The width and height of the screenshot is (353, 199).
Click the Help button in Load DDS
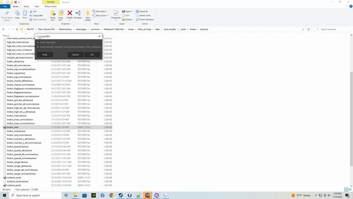click(45, 55)
